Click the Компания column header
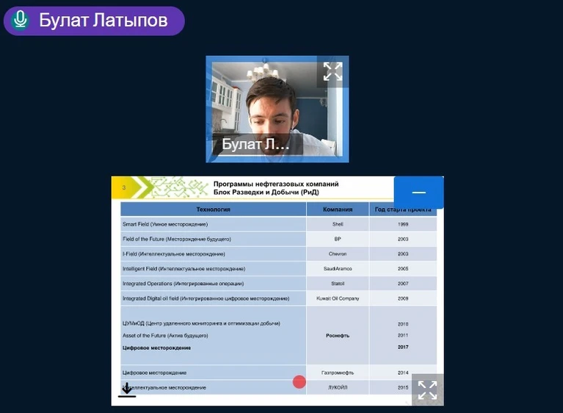 [338, 209]
